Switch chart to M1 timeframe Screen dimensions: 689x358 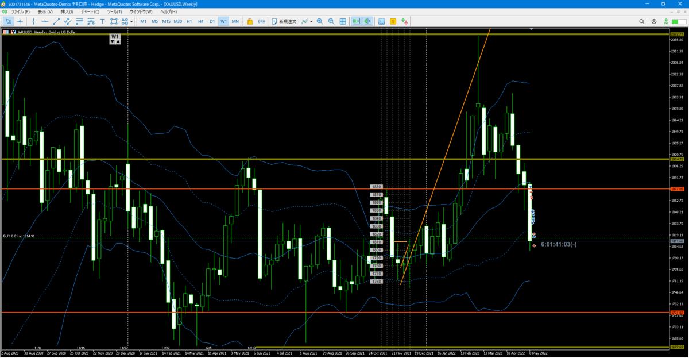tap(143, 21)
